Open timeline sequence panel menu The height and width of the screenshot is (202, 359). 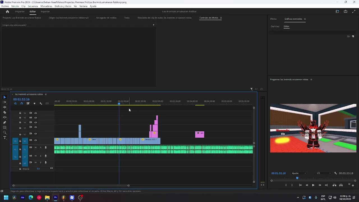click(46, 94)
